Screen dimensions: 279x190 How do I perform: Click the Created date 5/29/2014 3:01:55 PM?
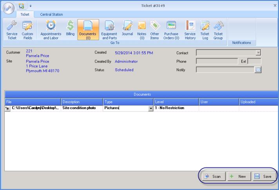134,53
